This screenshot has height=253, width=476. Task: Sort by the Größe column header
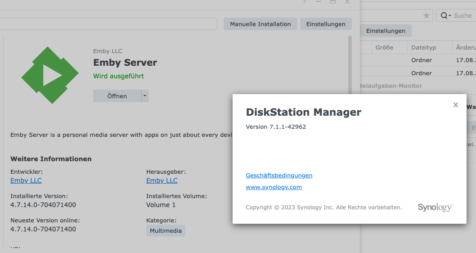coord(384,48)
